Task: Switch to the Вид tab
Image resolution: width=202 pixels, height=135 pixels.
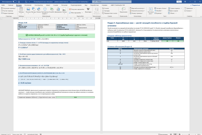Action: [x=86, y=5]
